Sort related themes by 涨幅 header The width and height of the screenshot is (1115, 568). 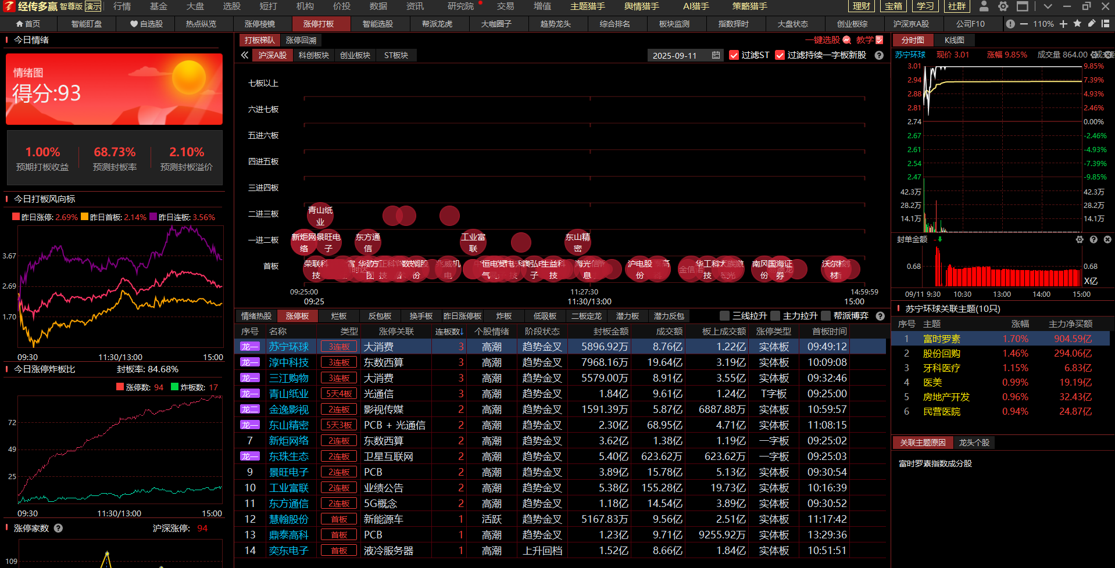click(1020, 324)
